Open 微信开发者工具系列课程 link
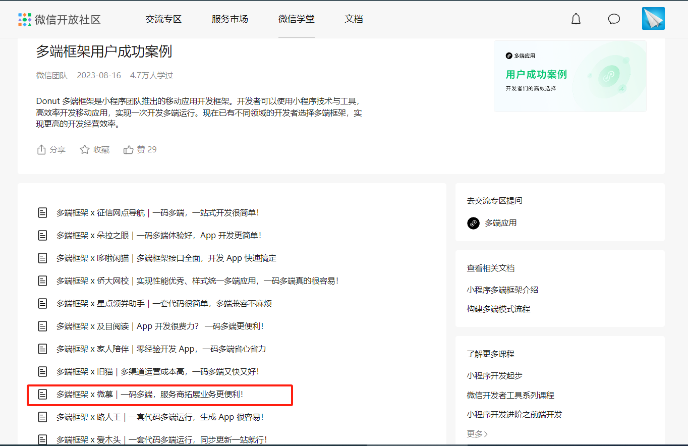 click(510, 395)
